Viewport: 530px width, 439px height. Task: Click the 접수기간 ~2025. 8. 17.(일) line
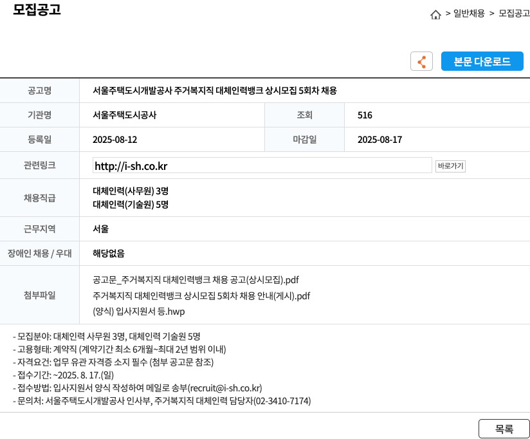pyautogui.click(x=63, y=375)
